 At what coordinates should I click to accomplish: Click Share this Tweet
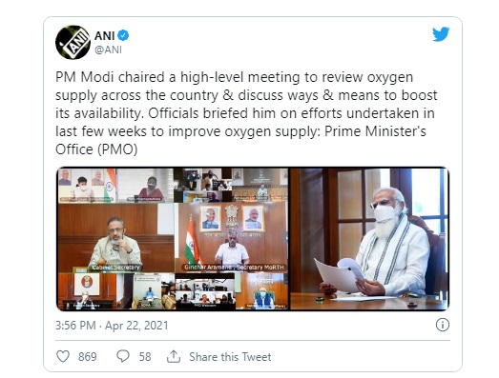pos(230,357)
